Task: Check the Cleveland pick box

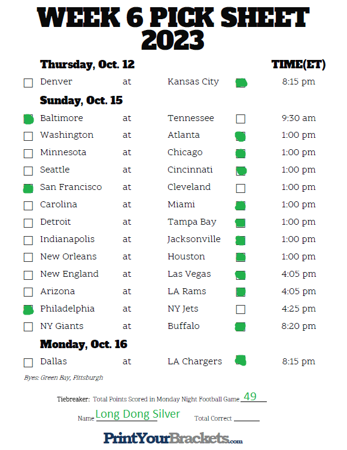Action: point(241,188)
